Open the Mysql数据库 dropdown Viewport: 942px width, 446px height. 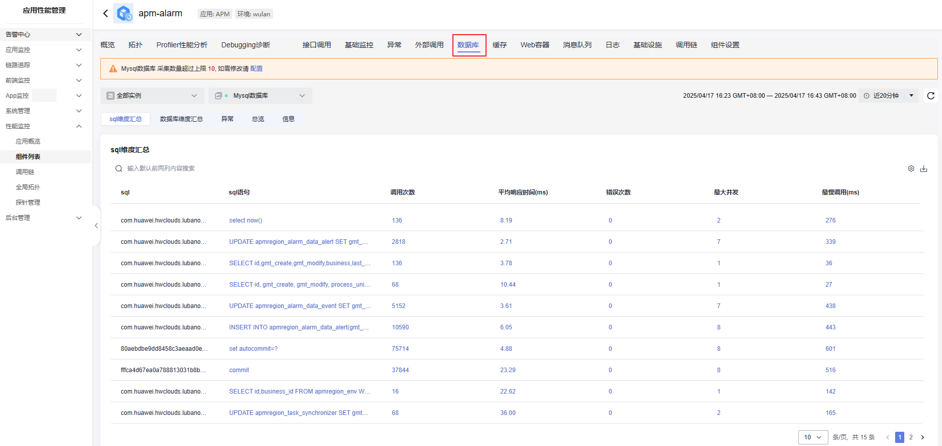pos(260,96)
